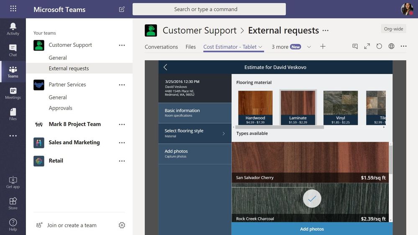Add a new tab with plus icon
Image resolution: width=418 pixels, height=235 pixels.
(323, 46)
